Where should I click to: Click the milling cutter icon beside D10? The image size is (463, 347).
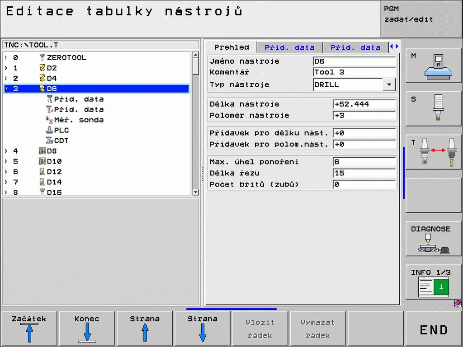[42, 161]
